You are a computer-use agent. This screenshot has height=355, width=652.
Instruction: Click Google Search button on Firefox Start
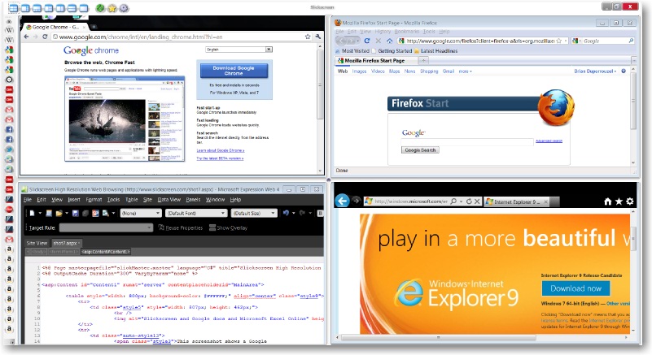pos(420,150)
